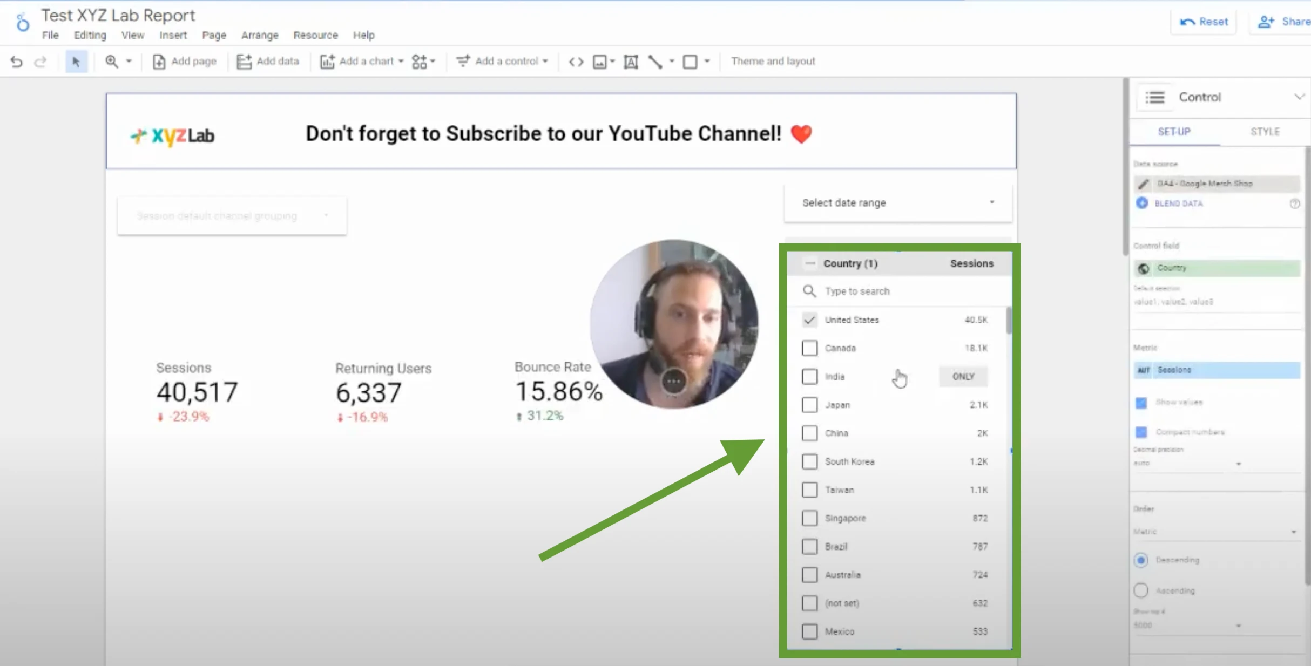The height and width of the screenshot is (666, 1311).
Task: Click the URL embed code icon
Action: click(576, 62)
